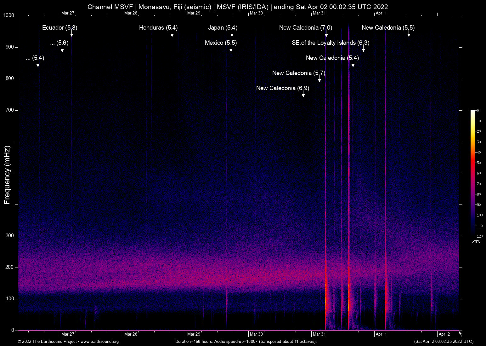Click the arrow below Honduras (5.4) label
This screenshot has height=346, width=486.
[x=172, y=34]
